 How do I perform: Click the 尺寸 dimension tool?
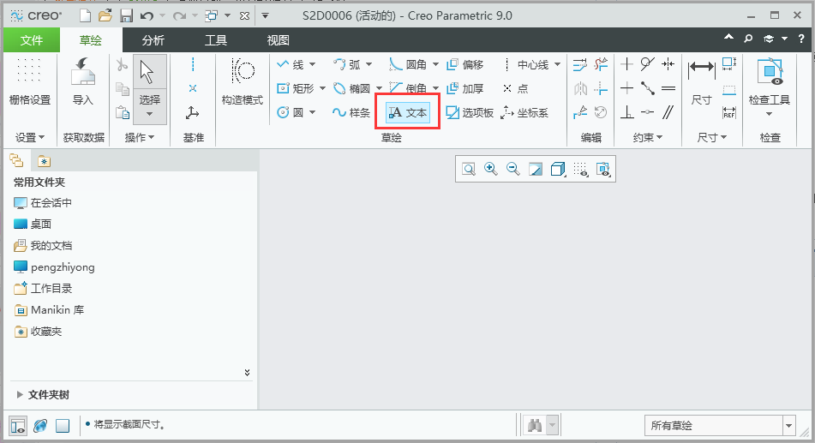[x=701, y=83]
